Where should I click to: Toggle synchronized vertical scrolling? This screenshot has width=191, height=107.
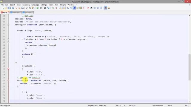coord(60,8)
